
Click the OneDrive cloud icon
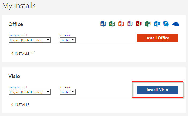[176, 24]
